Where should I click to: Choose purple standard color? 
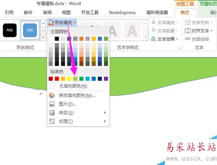pos(106,79)
